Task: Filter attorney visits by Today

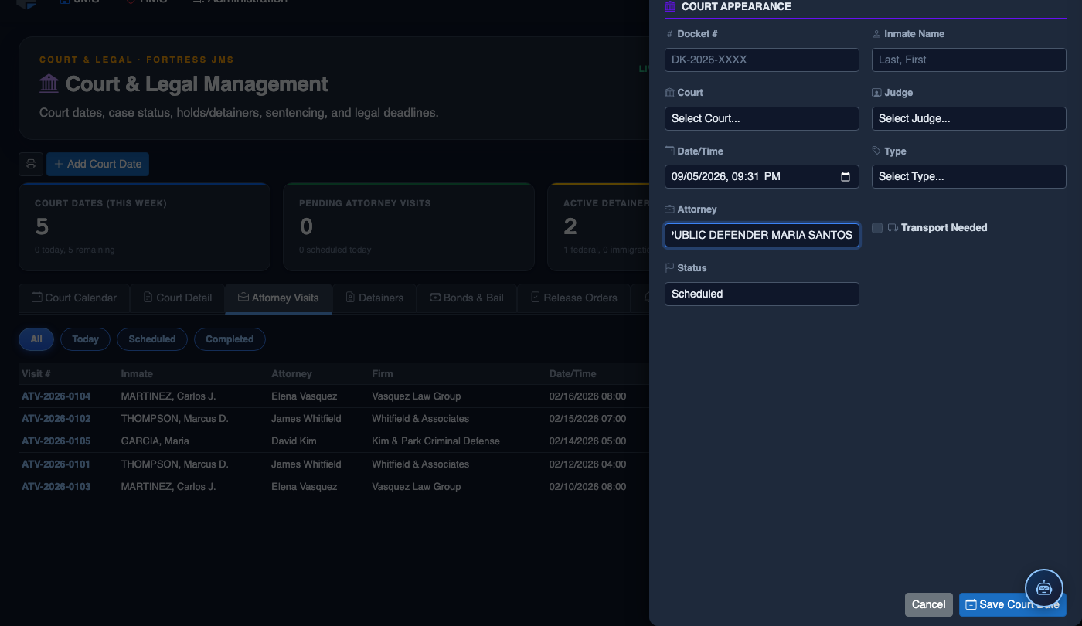Action: coord(85,339)
